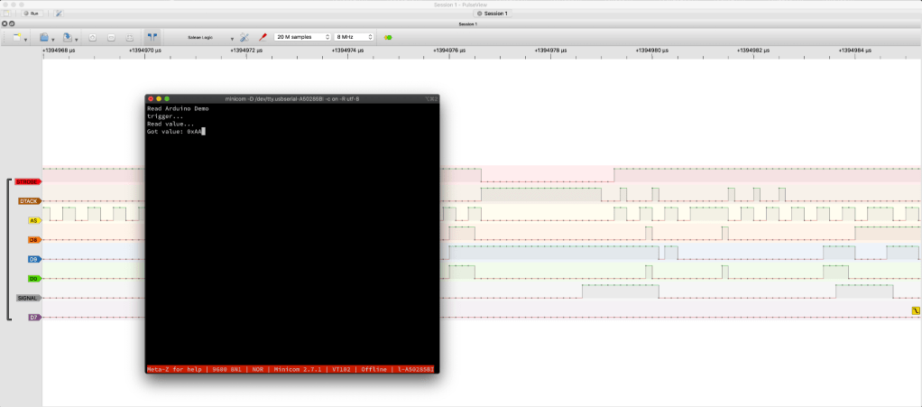
Task: Click the red STROBE channel label
Action: [27, 182]
